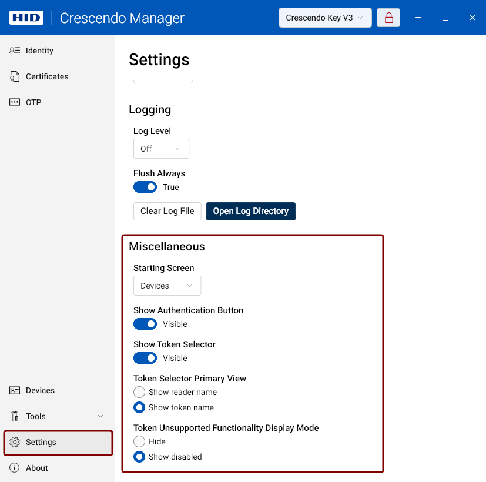Select the Show disabled radio option
Viewport: 486px width, 482px height.
pos(139,457)
